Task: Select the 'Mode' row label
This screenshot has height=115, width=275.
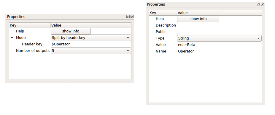Action: click(x=21, y=38)
